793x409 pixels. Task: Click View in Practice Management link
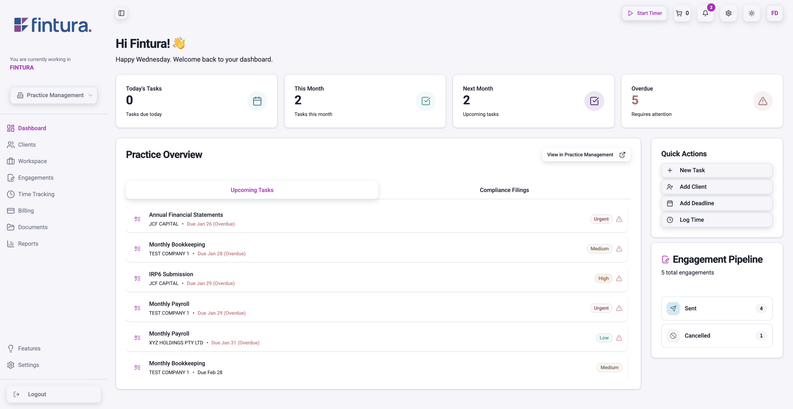[x=586, y=155]
